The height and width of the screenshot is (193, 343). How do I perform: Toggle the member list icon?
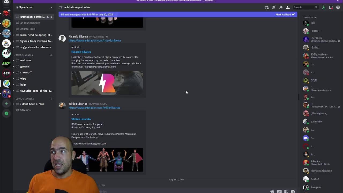click(x=288, y=8)
